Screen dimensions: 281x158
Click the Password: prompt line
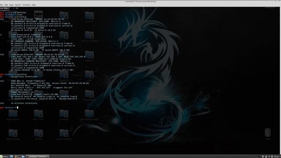coord(5,10)
